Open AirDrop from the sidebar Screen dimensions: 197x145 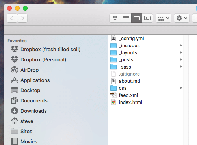(x=25, y=70)
